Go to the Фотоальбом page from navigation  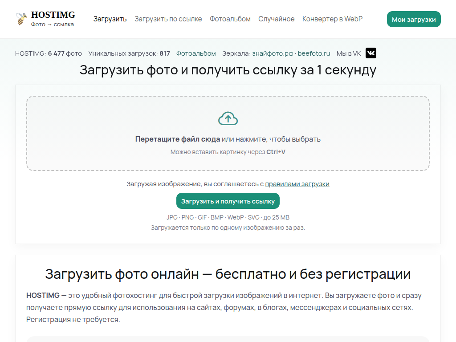tap(230, 19)
